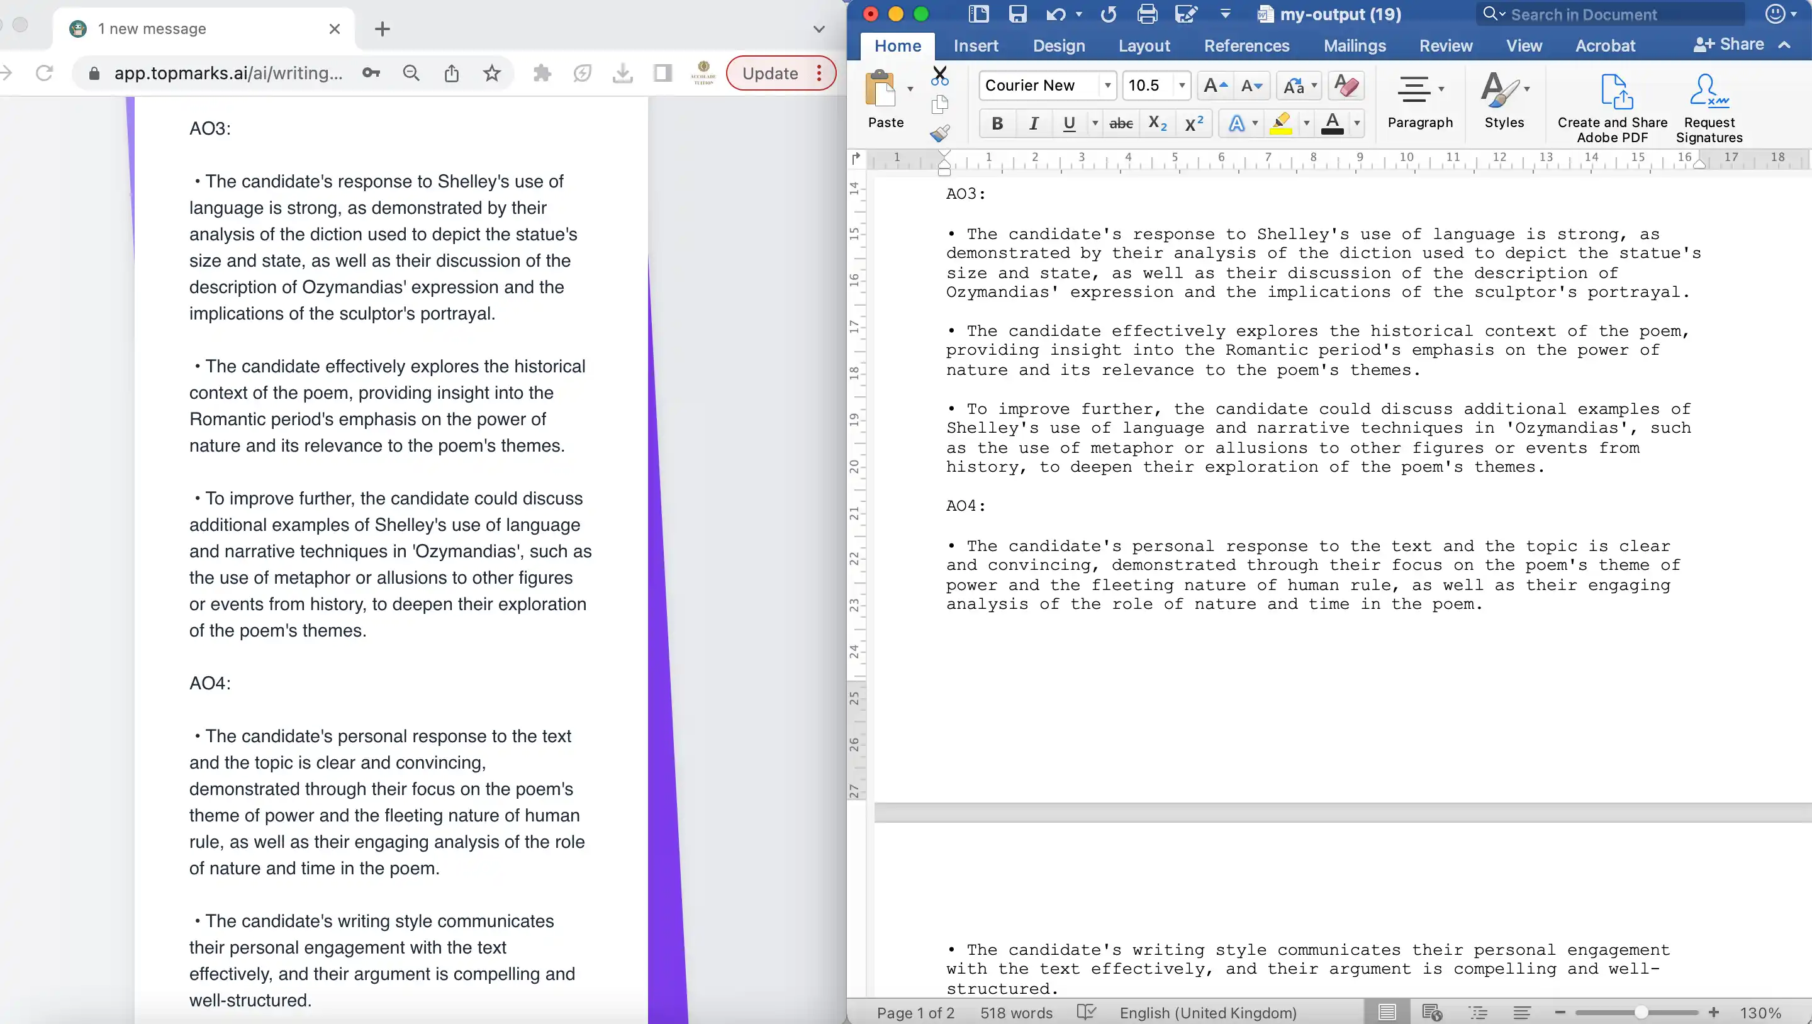The image size is (1812, 1024).
Task: Clear all formatting eraser icon
Action: click(x=1346, y=86)
